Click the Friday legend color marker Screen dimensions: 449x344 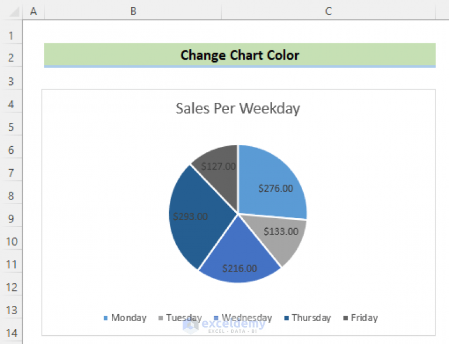coord(345,318)
